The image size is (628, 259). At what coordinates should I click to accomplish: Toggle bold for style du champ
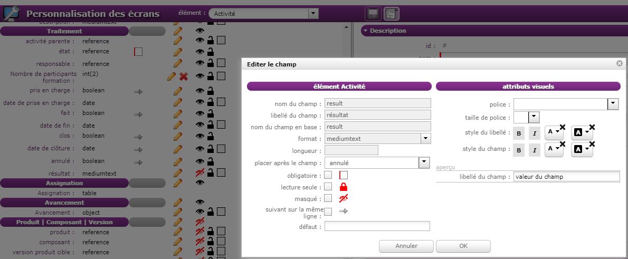pyautogui.click(x=519, y=151)
